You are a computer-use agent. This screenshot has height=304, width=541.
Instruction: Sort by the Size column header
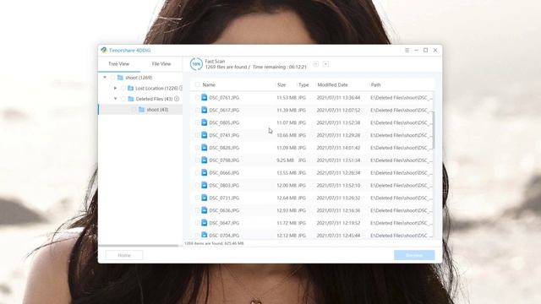(281, 84)
